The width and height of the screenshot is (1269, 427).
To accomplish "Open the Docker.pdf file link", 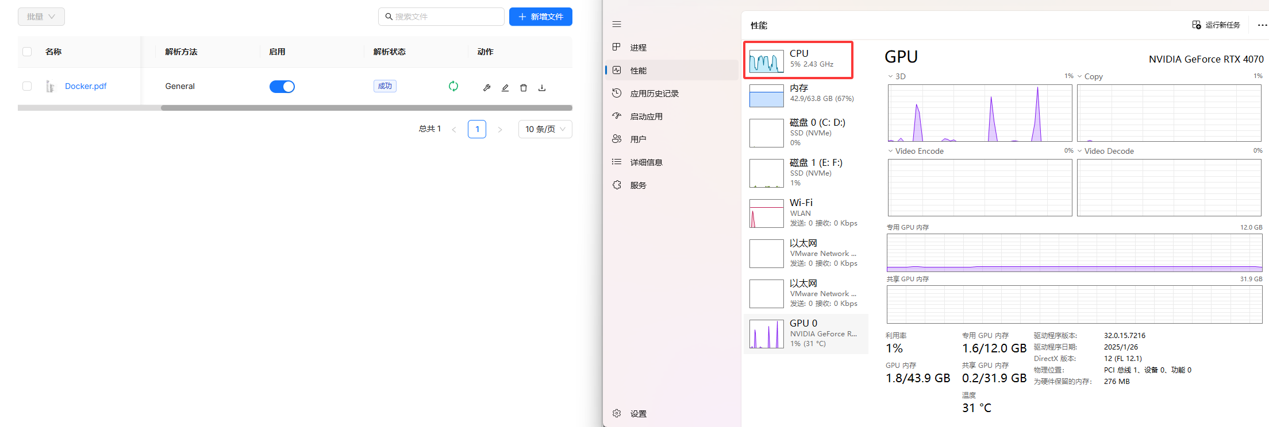I will click(86, 86).
